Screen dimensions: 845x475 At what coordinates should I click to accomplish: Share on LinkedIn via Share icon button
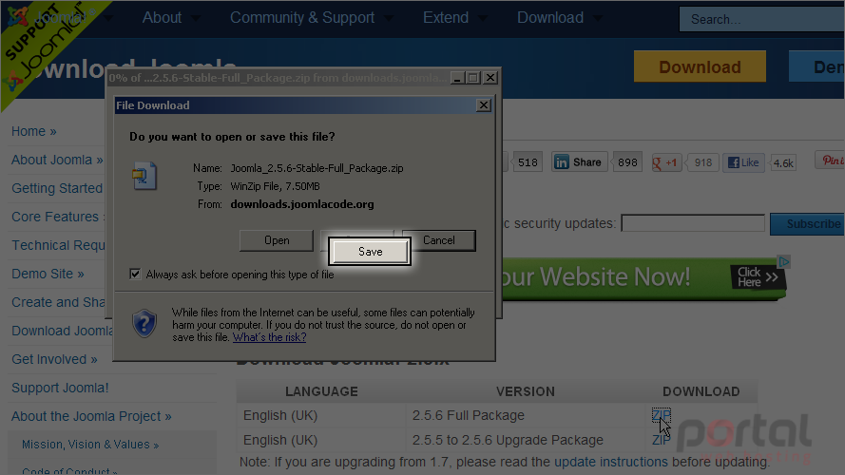[x=579, y=162]
